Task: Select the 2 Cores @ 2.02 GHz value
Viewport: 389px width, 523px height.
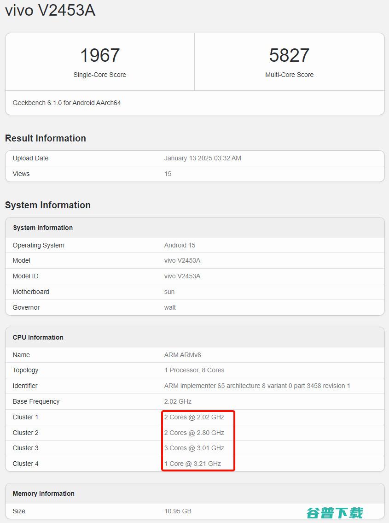Action: click(194, 417)
